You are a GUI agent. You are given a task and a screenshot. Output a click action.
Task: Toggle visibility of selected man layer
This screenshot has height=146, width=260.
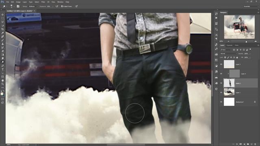(221, 83)
